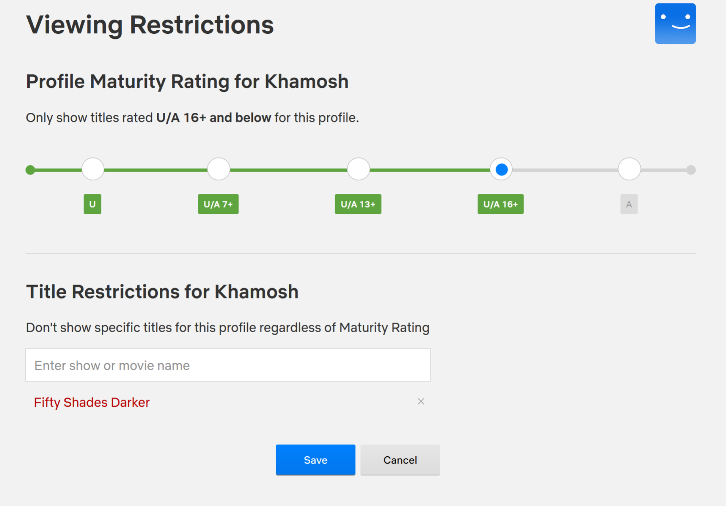The width and height of the screenshot is (726, 506).
Task: Cancel the viewing restriction changes
Action: click(400, 460)
